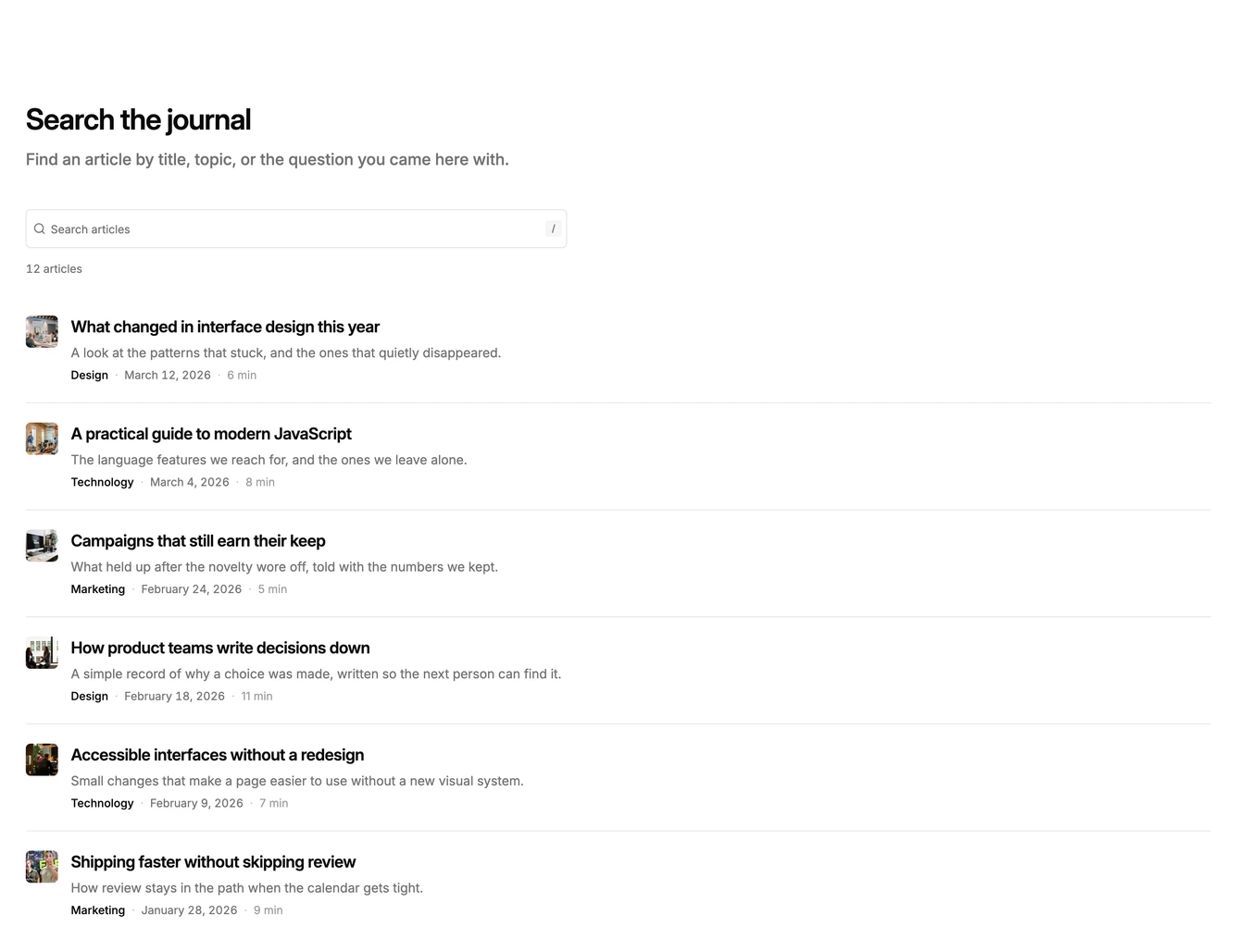Open 'Campaigns that still earn their keep'
This screenshot has height=927, width=1237.
pyautogui.click(x=198, y=541)
